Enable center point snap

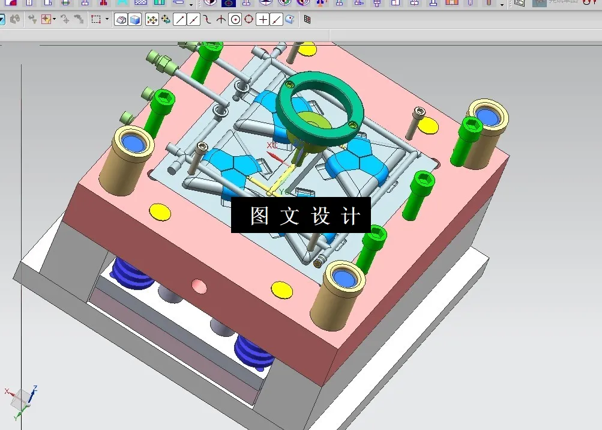(236, 20)
